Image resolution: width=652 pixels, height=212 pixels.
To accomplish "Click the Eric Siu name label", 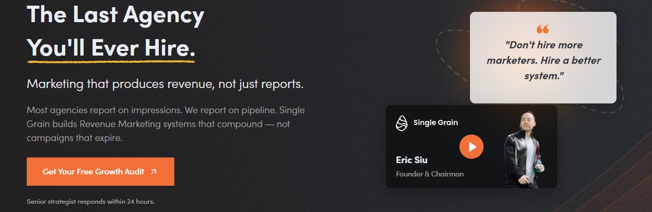I will click(x=412, y=159).
